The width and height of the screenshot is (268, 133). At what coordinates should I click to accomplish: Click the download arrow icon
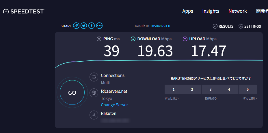[133, 39]
